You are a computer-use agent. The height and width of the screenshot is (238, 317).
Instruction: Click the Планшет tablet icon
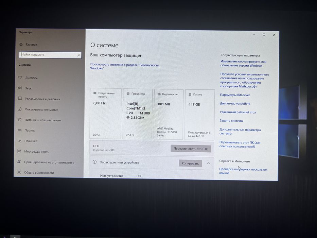point(19,140)
